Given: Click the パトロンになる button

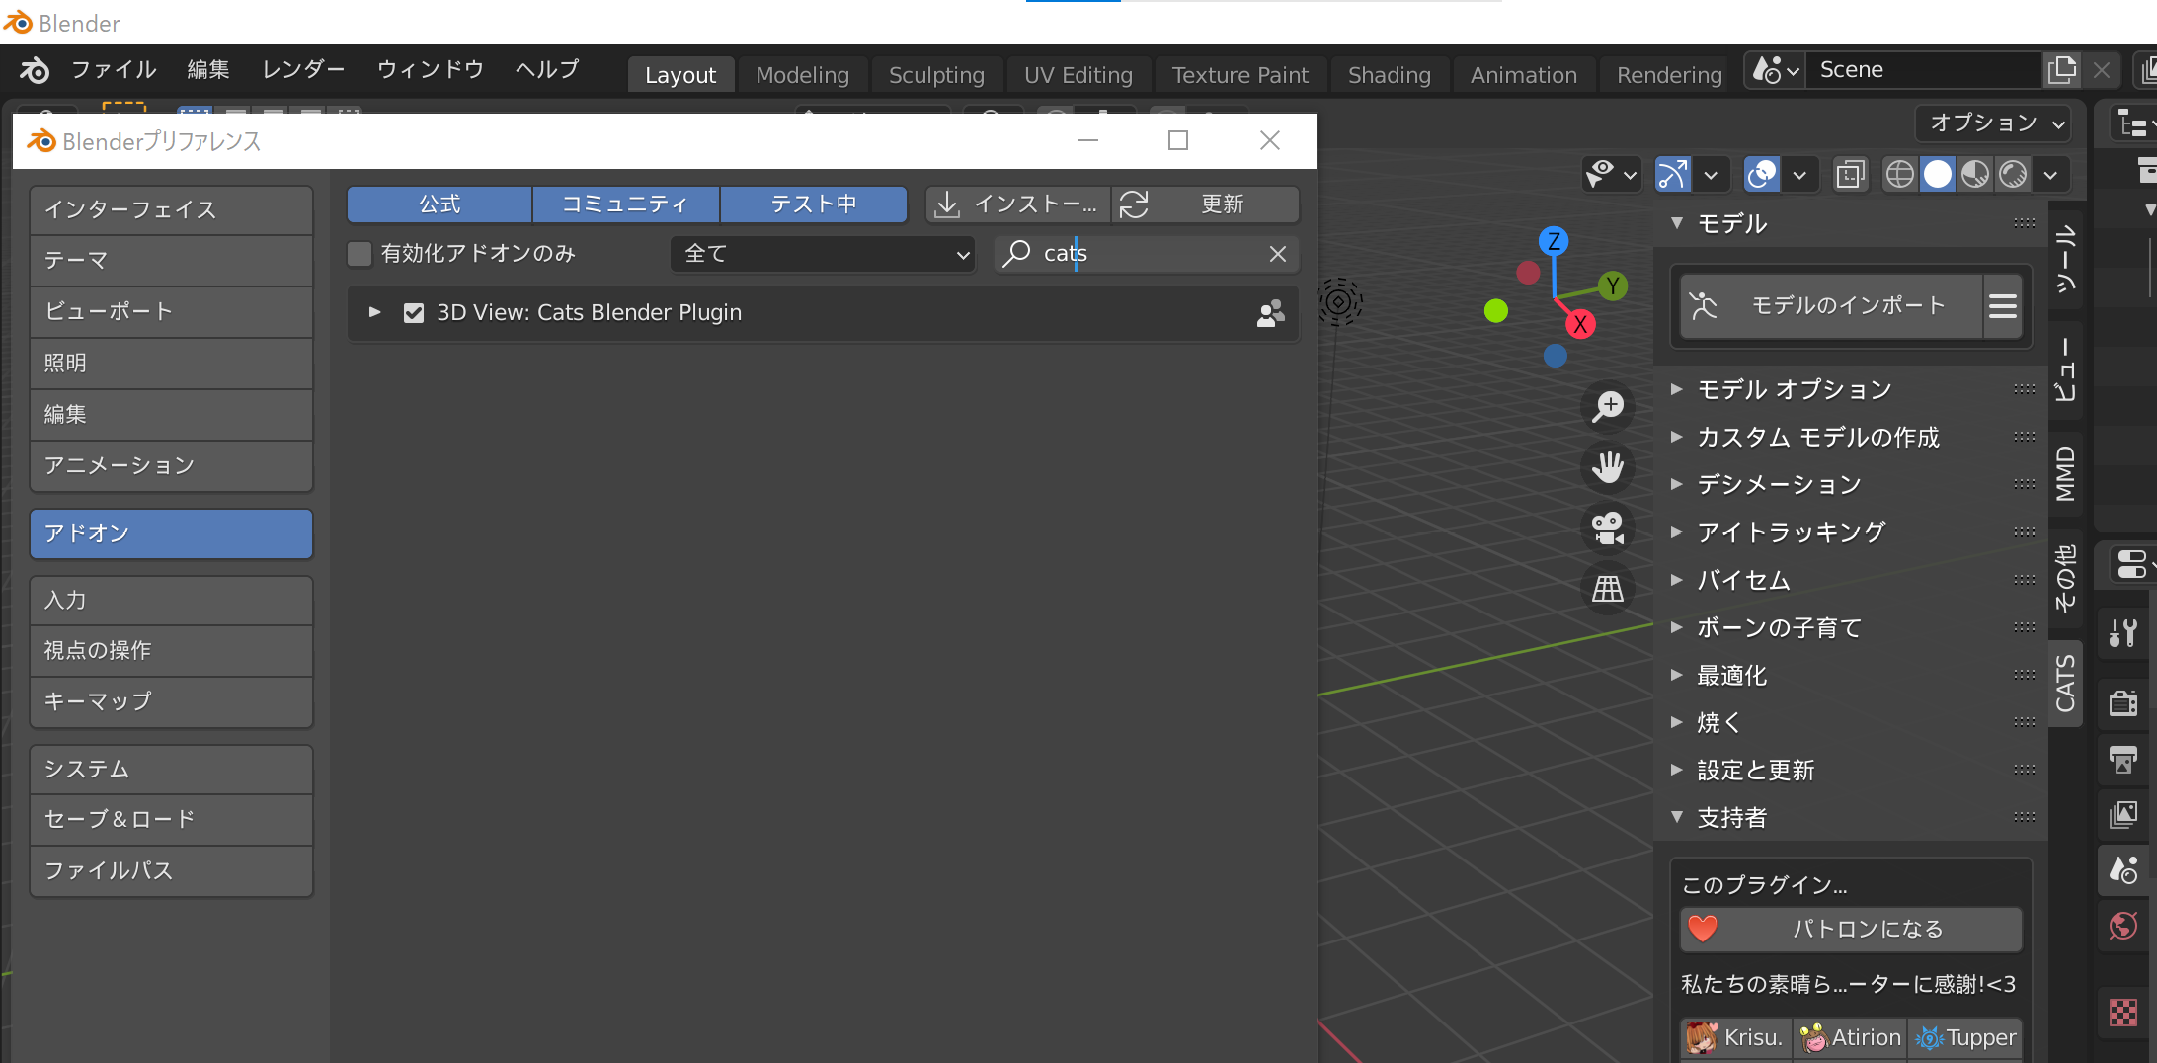Looking at the screenshot, I should tap(1851, 929).
